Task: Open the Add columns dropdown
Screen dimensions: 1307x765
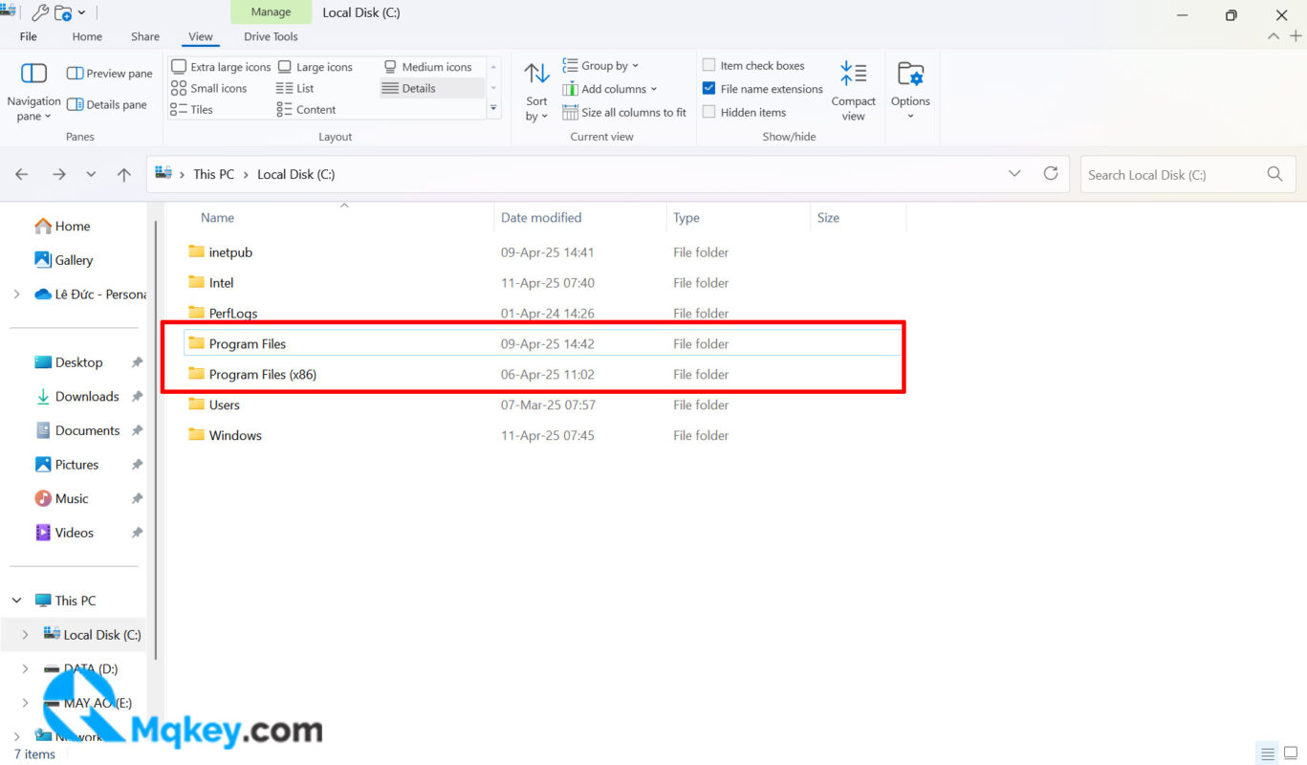Action: 610,89
